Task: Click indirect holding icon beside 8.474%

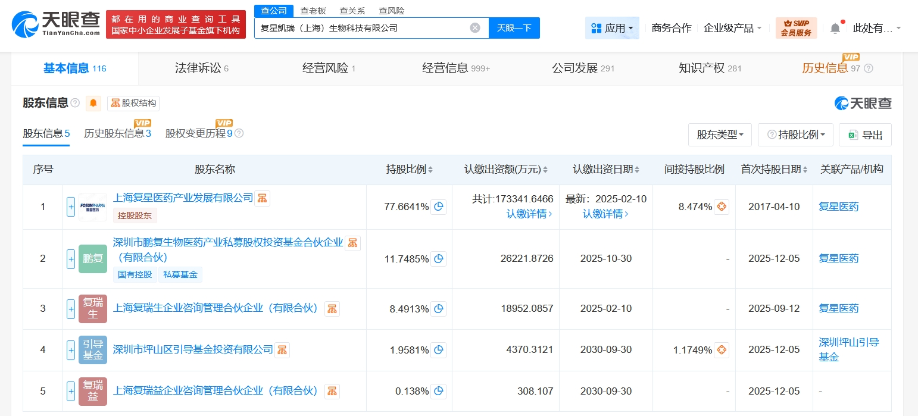Action: 721,207
